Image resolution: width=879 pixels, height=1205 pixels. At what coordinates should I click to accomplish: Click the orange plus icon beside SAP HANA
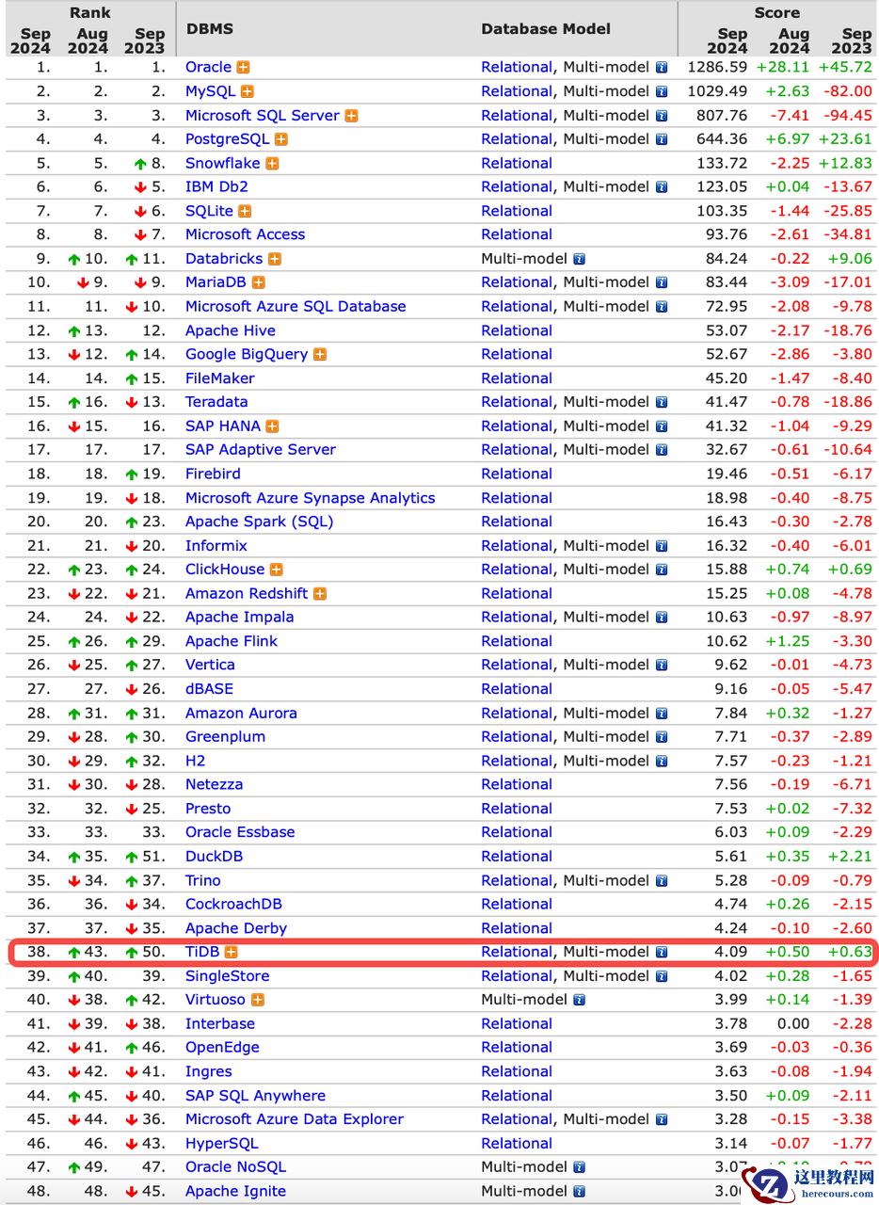click(272, 426)
